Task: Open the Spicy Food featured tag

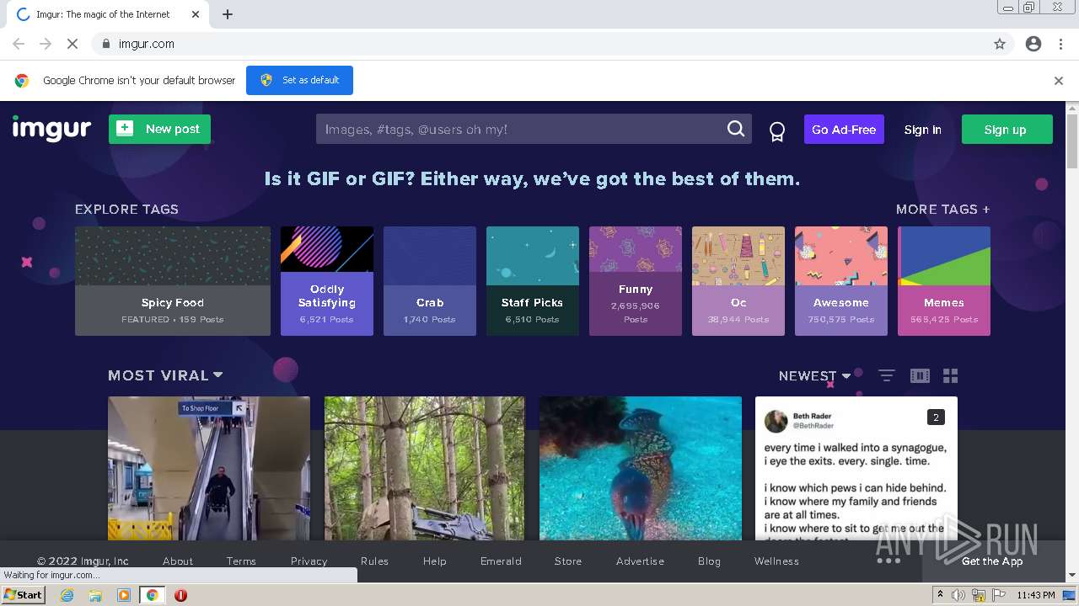Action: pos(173,281)
